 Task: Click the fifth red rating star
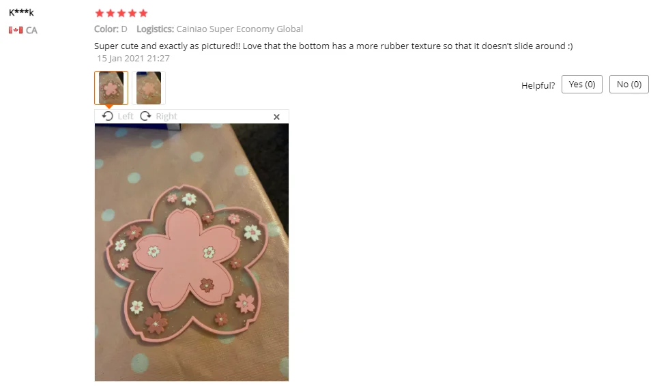pyautogui.click(x=143, y=13)
